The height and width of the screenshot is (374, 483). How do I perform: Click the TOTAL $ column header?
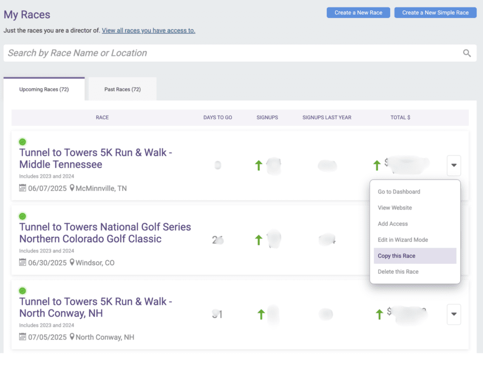coord(400,117)
